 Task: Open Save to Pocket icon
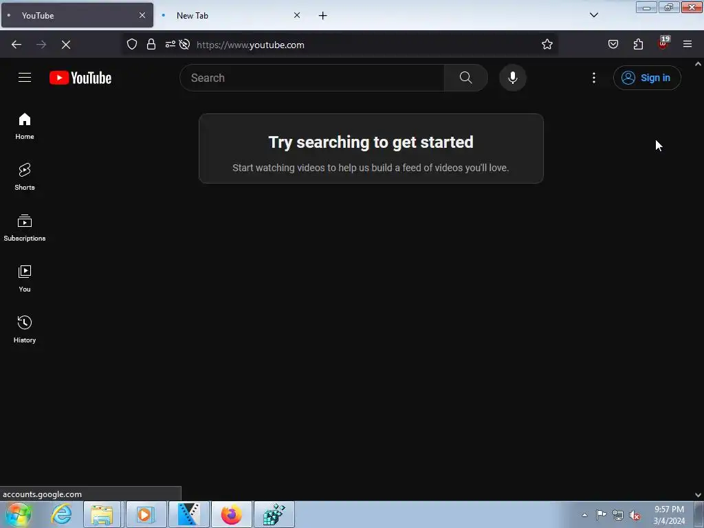click(x=613, y=44)
